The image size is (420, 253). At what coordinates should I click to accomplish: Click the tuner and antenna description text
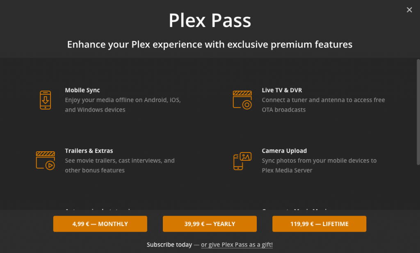[323, 105]
